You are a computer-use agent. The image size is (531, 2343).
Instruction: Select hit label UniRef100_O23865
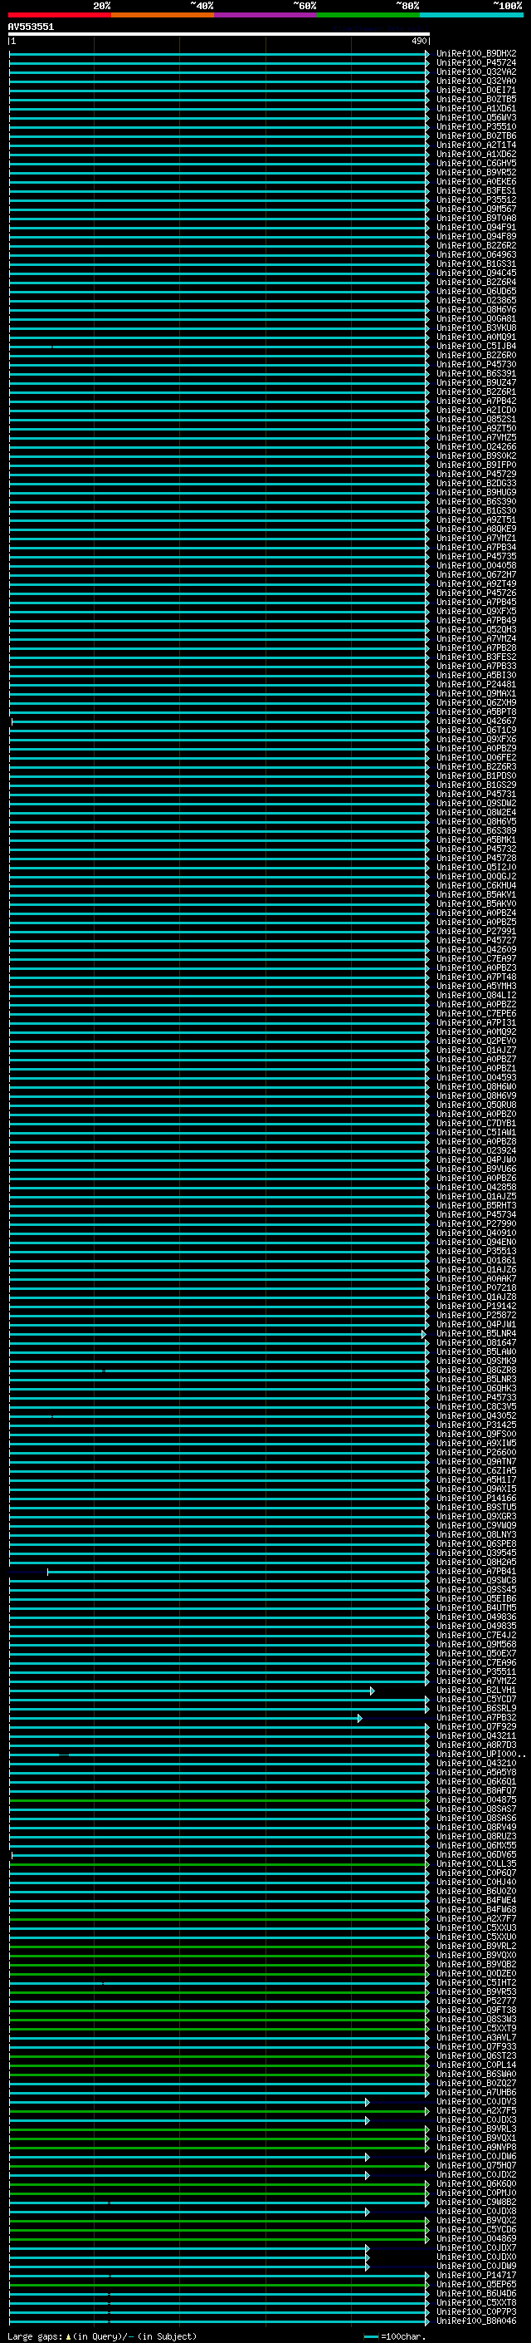click(x=476, y=300)
